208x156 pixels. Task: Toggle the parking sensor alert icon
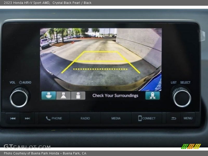click(153, 95)
